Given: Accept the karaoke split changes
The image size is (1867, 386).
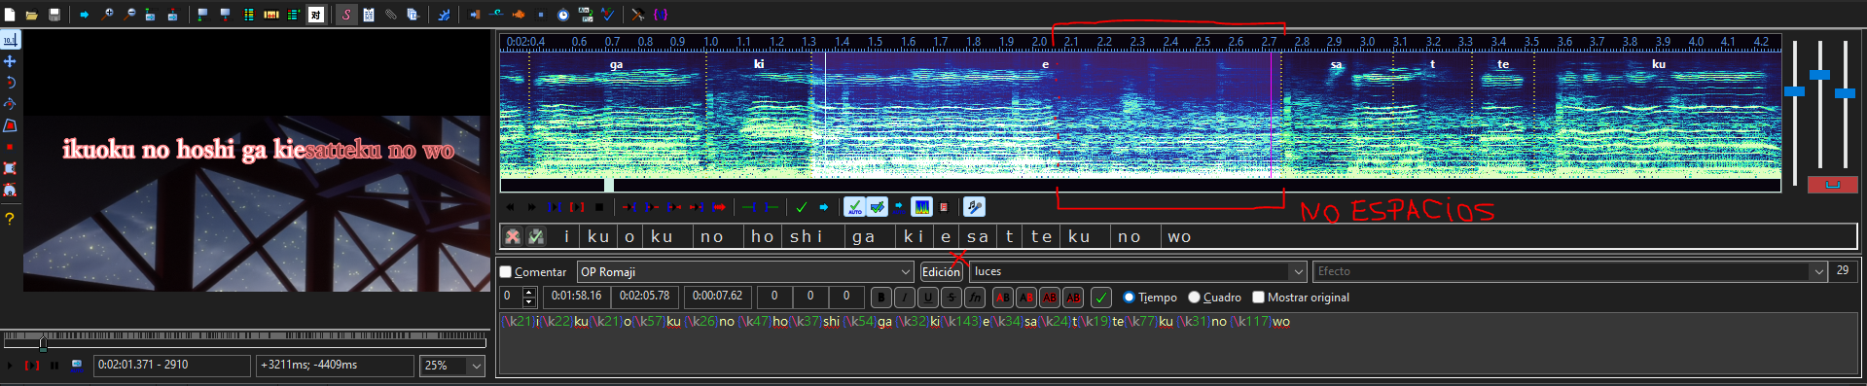Looking at the screenshot, I should 535,236.
